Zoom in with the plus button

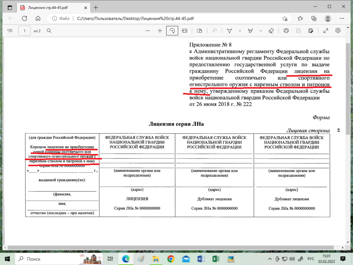click(160, 31)
